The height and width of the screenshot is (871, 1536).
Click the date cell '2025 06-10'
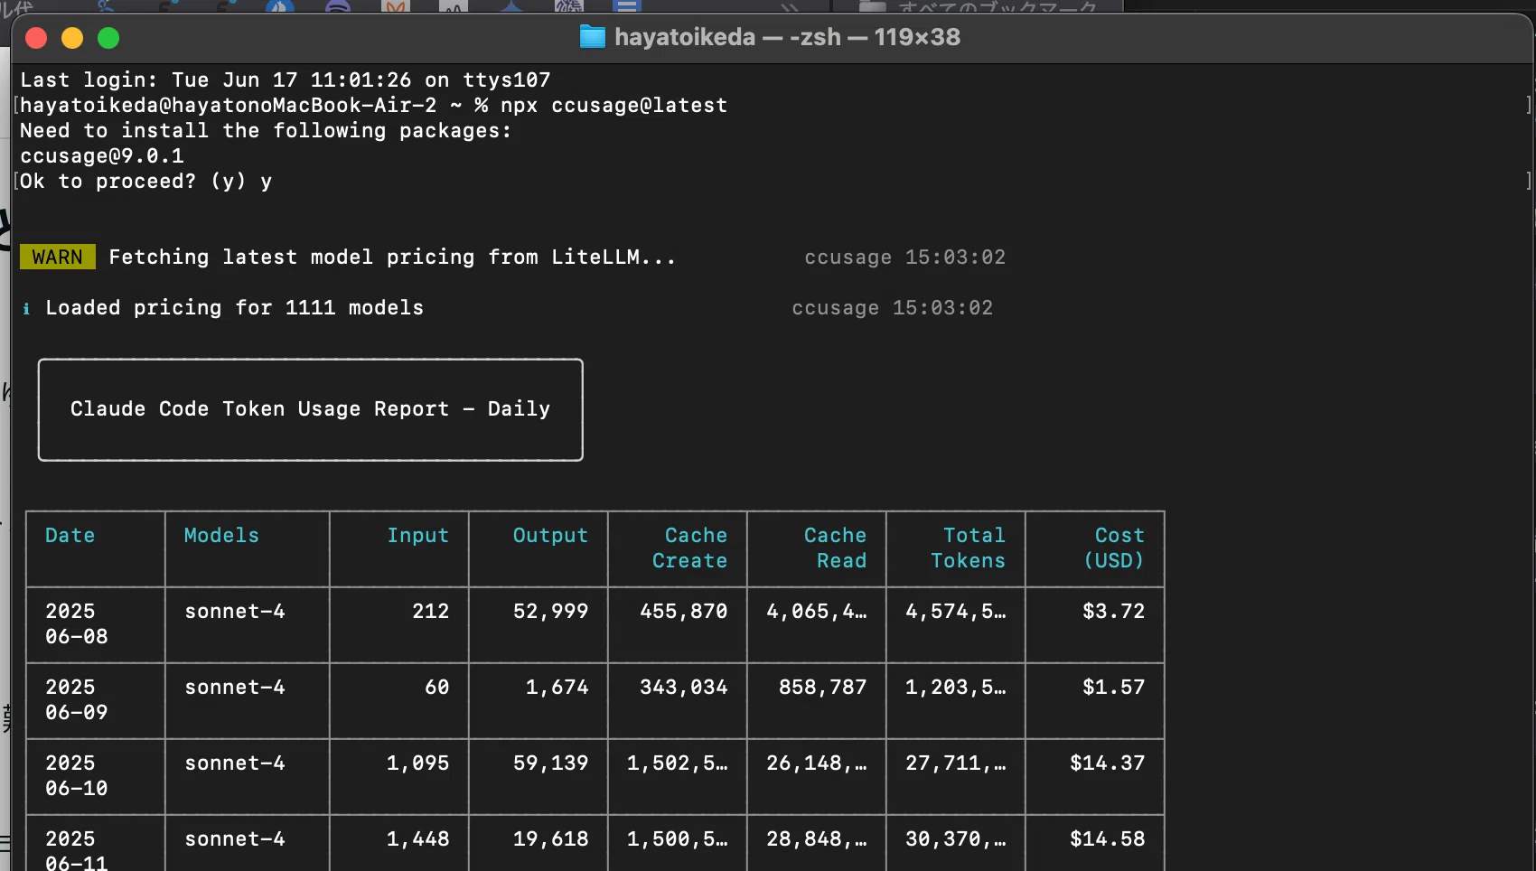77,776
